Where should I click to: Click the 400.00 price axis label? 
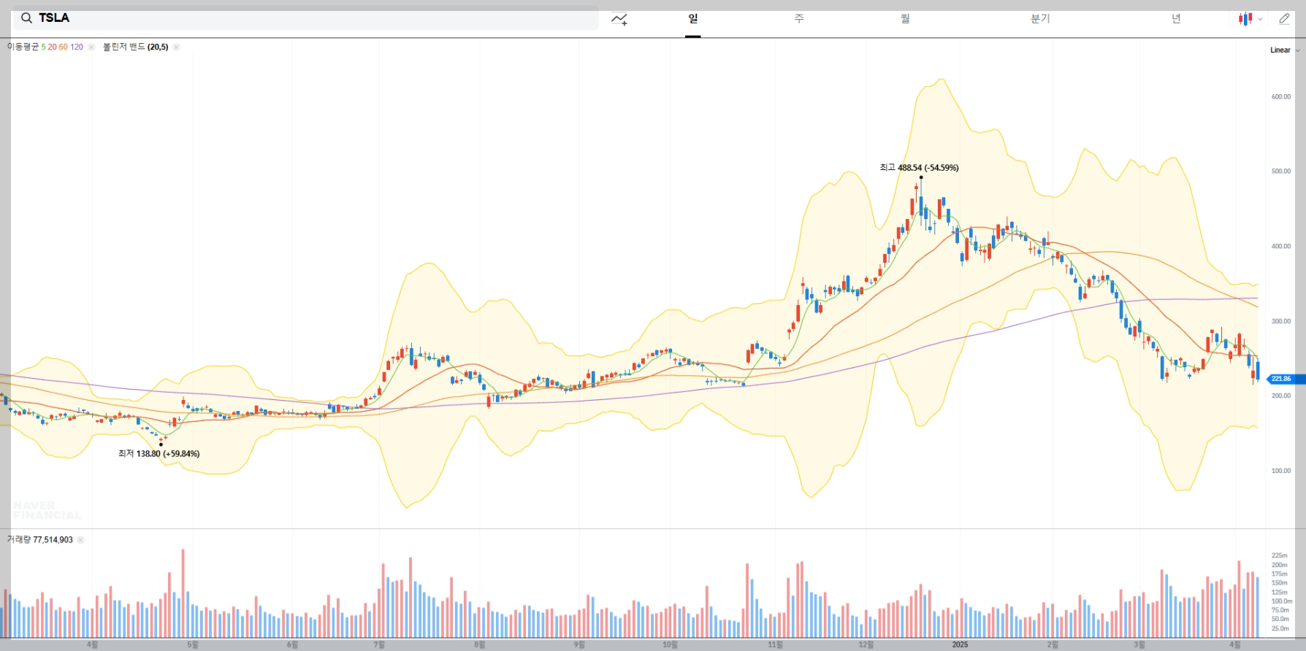(1281, 247)
